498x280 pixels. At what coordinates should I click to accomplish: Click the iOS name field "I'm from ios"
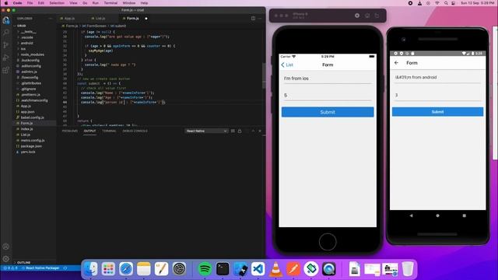[328, 79]
